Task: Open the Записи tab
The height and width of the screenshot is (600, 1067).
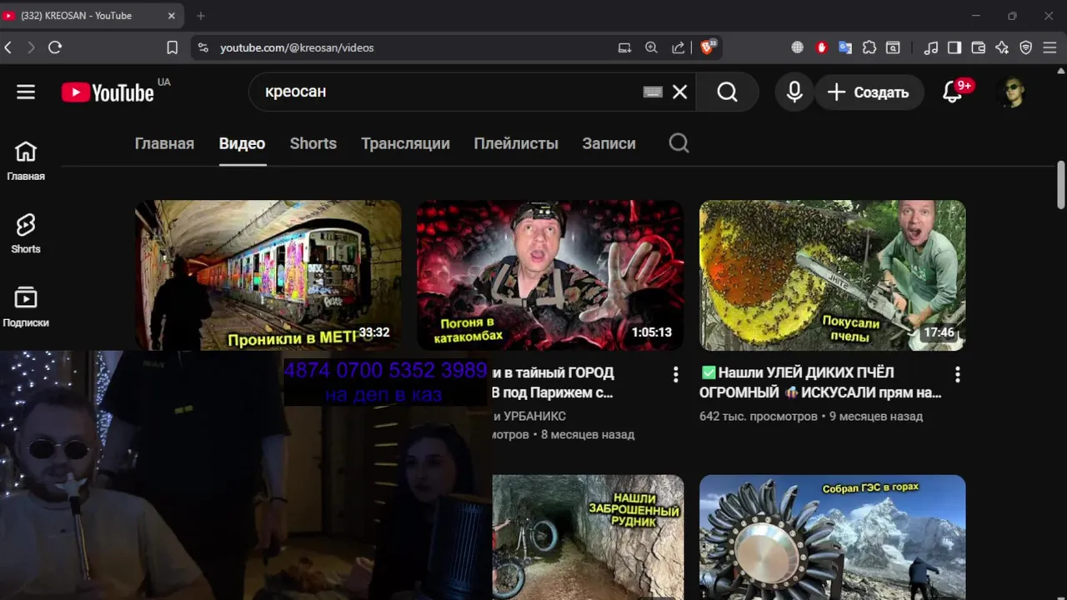Action: 609,143
